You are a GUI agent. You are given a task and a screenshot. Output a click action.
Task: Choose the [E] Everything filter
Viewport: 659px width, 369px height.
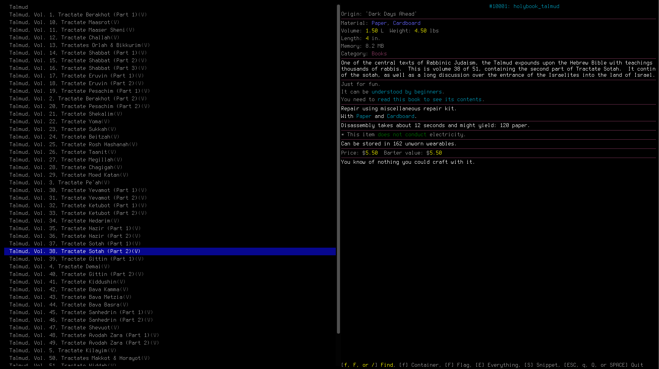[x=498, y=365]
